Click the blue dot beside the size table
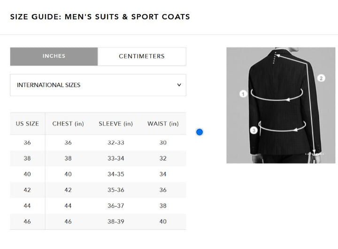The width and height of the screenshot is (338, 249). (200, 132)
